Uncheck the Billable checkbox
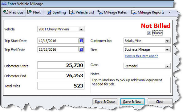The image size is (183, 112). pos(149,33)
